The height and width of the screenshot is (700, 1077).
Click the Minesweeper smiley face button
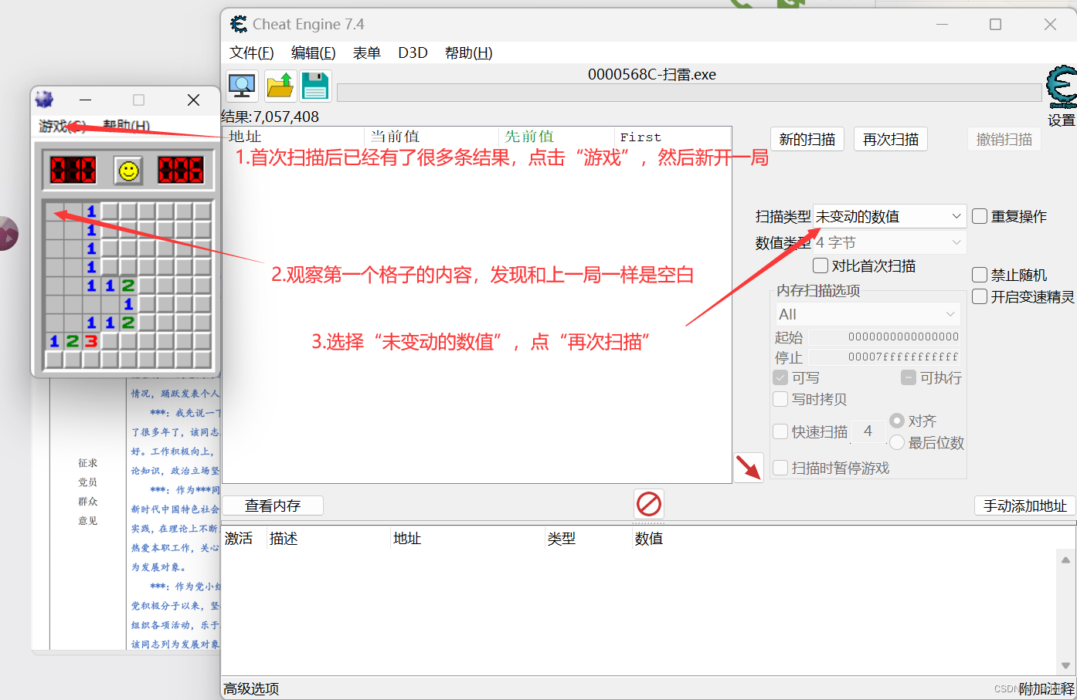tap(129, 171)
